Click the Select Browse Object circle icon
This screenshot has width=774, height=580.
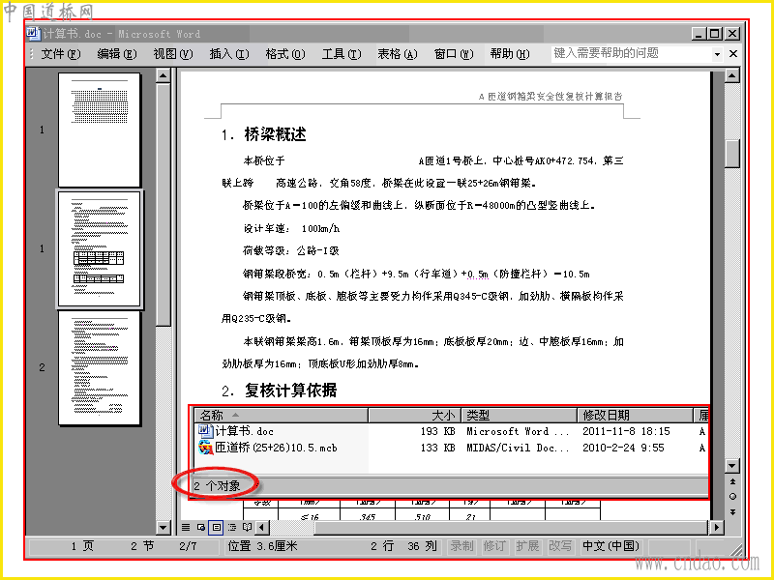click(x=732, y=497)
